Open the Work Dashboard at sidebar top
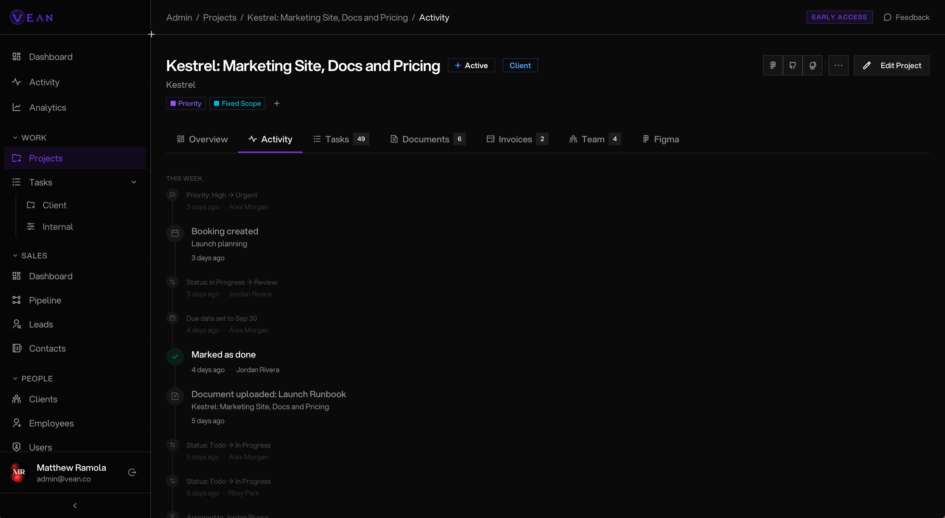945x518 pixels. (75, 57)
